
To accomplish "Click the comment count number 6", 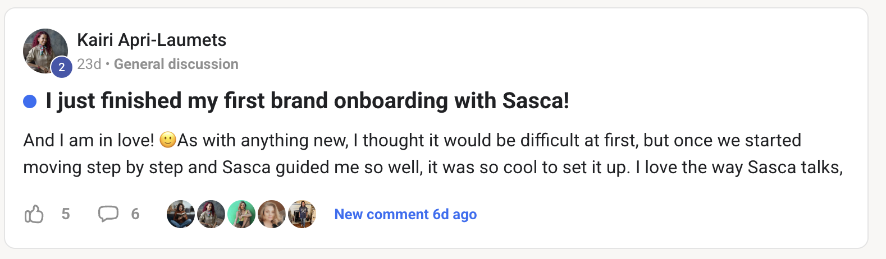I will (135, 214).
